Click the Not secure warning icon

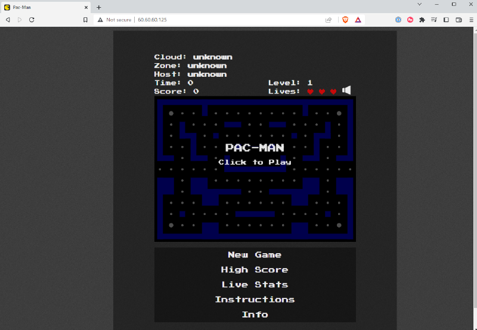pyautogui.click(x=100, y=20)
